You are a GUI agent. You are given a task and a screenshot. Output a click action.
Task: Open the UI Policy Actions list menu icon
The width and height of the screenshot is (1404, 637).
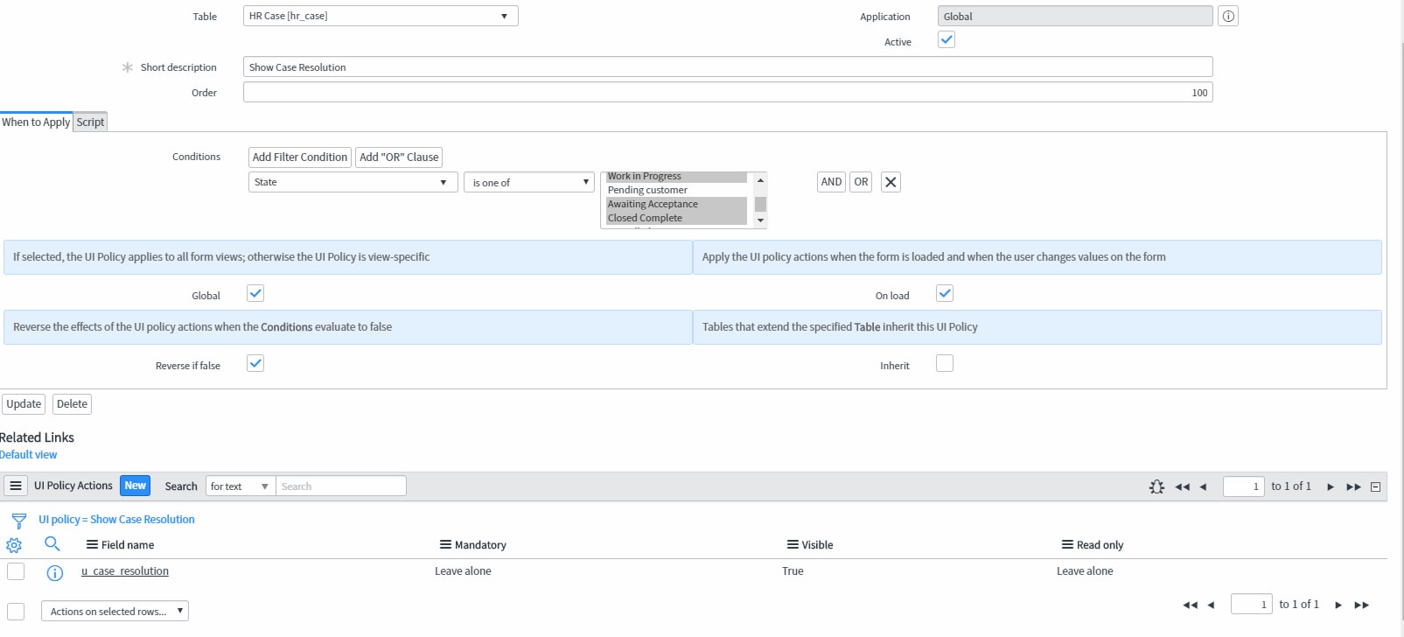click(16, 486)
